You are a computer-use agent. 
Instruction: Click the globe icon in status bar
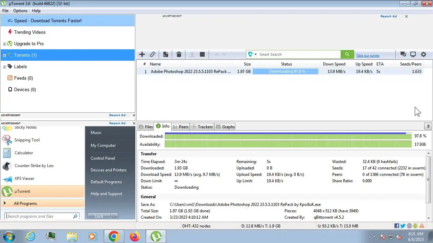click(409, 226)
